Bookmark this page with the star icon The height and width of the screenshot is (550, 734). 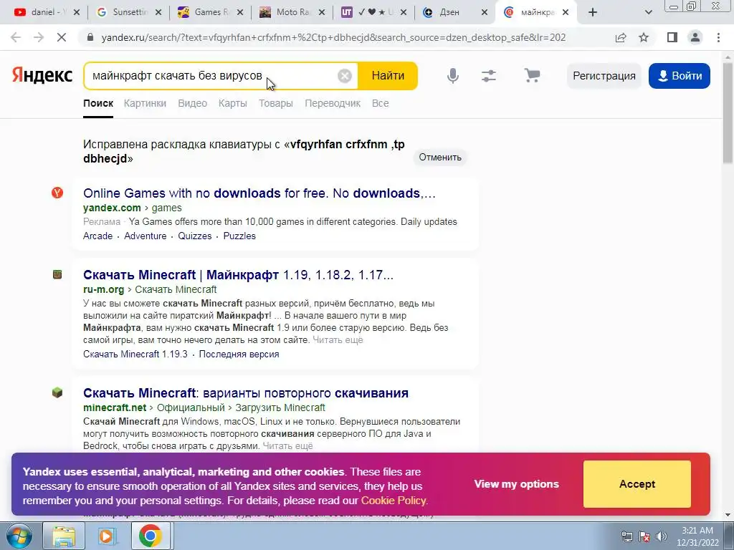coord(644,37)
